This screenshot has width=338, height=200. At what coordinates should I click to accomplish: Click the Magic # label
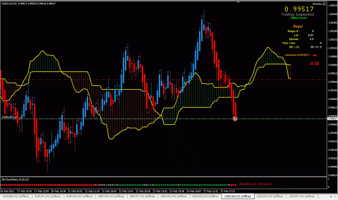[293, 31]
